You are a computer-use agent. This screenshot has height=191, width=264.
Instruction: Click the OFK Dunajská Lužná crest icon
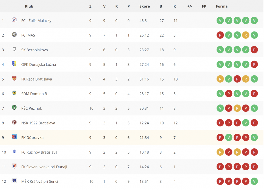click(14, 64)
